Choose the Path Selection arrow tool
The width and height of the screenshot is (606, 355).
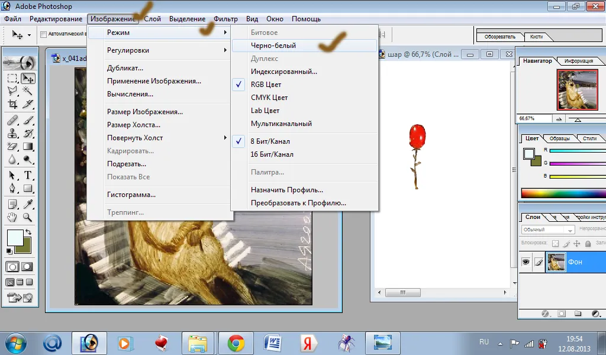coord(12,175)
